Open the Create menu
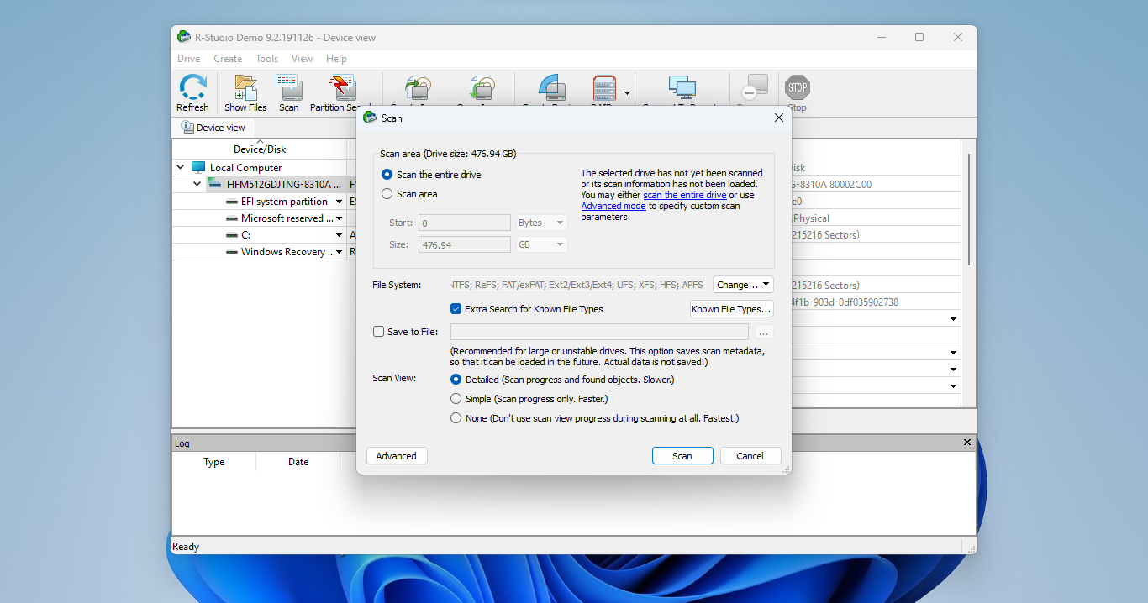1148x603 pixels. [x=228, y=59]
